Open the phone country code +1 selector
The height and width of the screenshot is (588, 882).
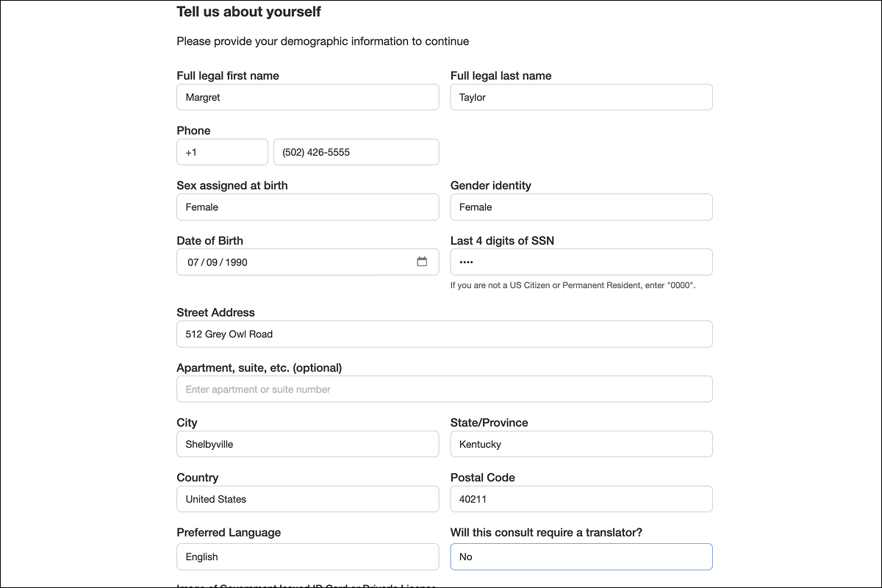(x=222, y=152)
